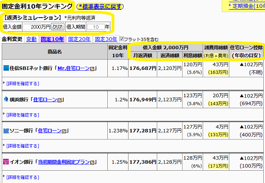This screenshot has height=183, width=265.
Task: Click external link icon beside Mr.住宅ローン
Action: click(92, 69)
